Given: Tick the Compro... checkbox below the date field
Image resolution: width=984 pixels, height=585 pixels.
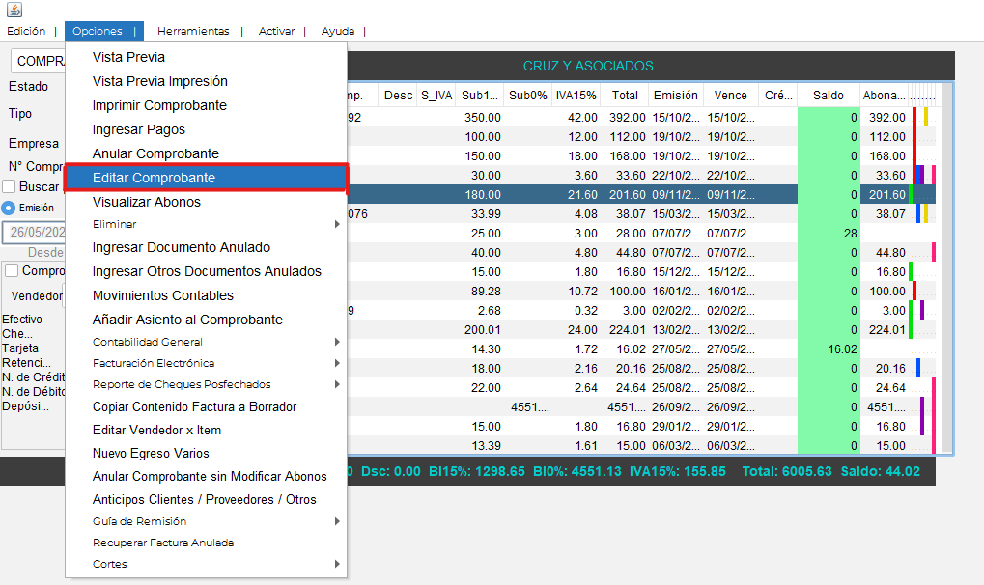Looking at the screenshot, I should 12,271.
